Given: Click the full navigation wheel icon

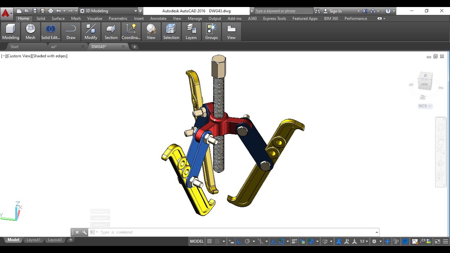Looking at the screenshot, I should pyautogui.click(x=441, y=128).
